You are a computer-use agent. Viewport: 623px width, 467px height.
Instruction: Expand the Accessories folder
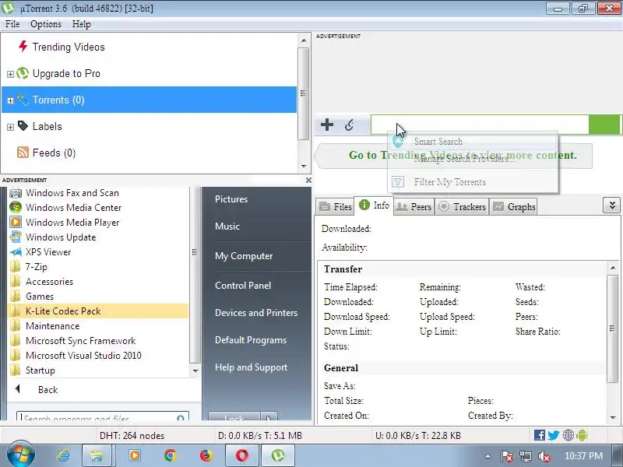tap(97, 282)
